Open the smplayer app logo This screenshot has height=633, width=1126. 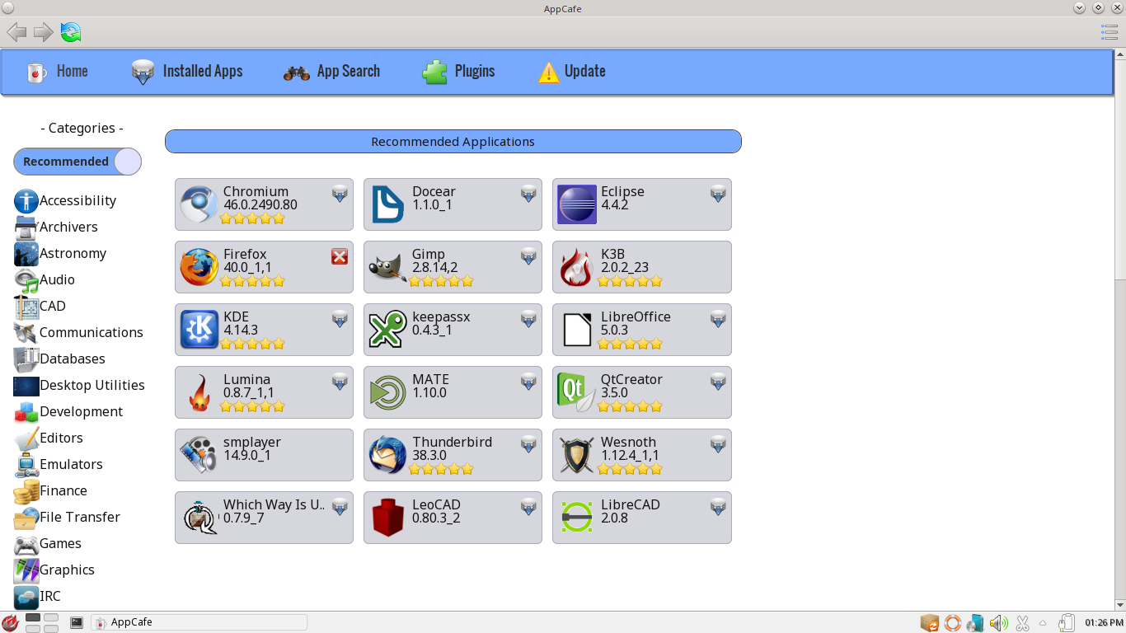pos(199,455)
